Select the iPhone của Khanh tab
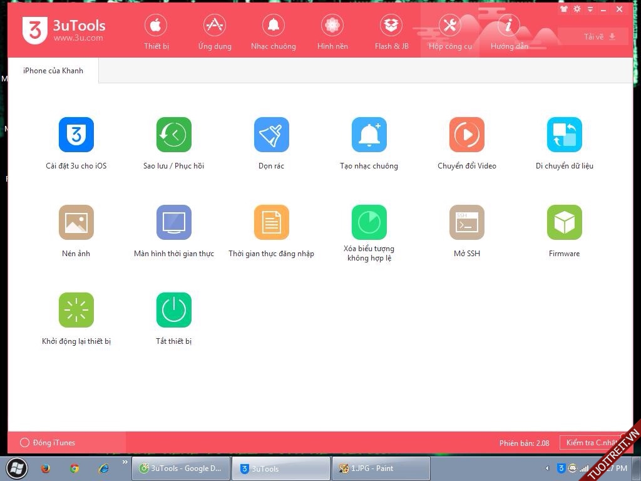 point(53,71)
